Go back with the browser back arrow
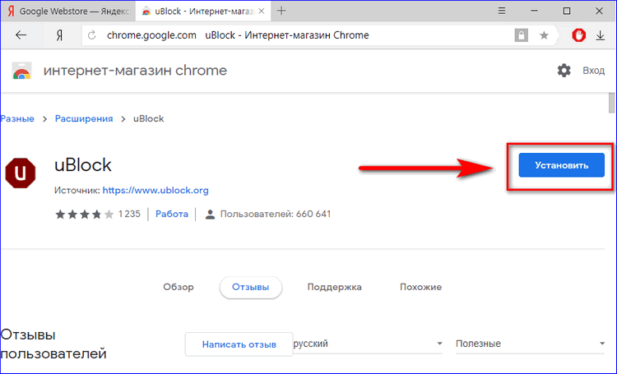 (21, 35)
